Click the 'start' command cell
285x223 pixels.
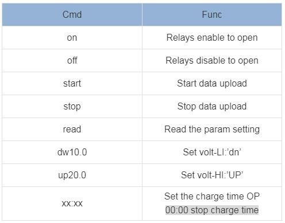pos(72,83)
